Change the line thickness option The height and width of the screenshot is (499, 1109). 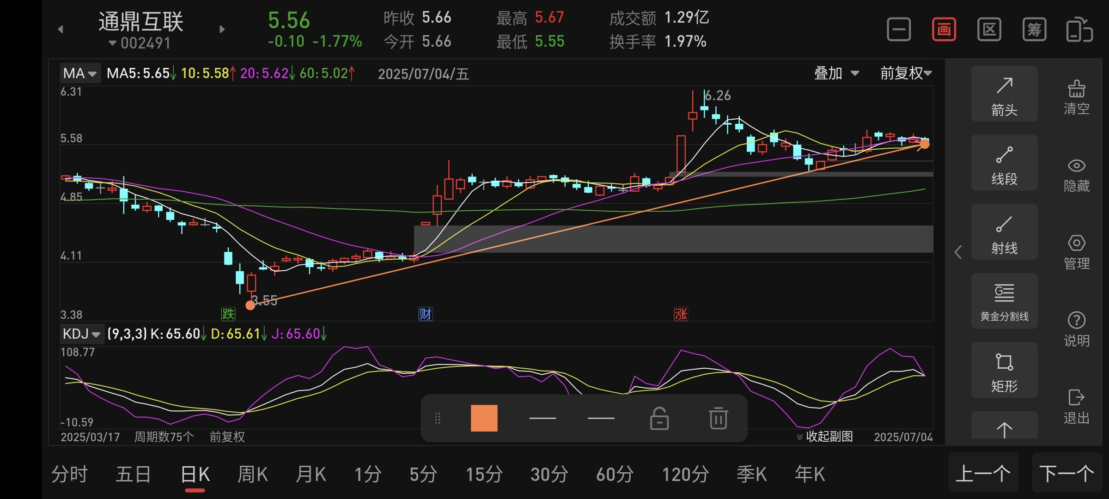pyautogui.click(x=542, y=418)
